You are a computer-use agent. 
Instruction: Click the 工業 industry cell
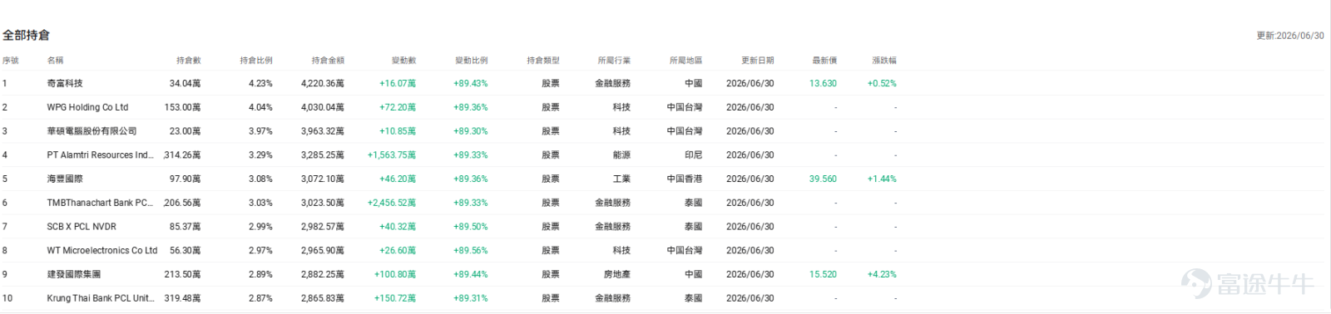pos(621,179)
